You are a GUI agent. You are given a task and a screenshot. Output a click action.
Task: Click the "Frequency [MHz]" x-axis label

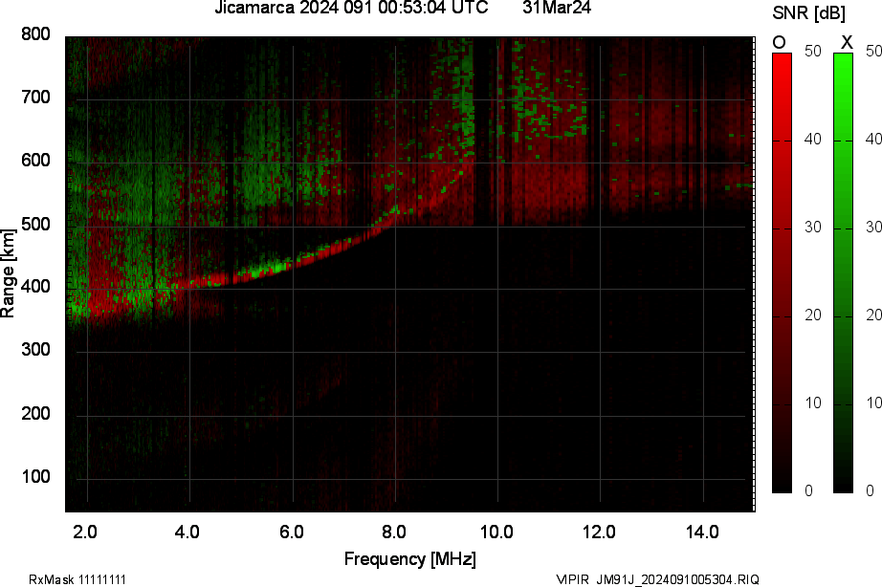[409, 559]
